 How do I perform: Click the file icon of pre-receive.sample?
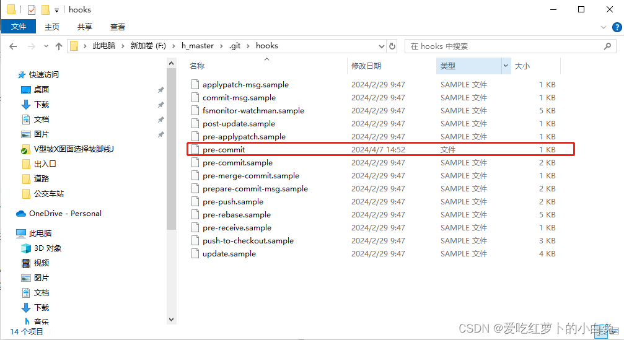[x=195, y=228]
